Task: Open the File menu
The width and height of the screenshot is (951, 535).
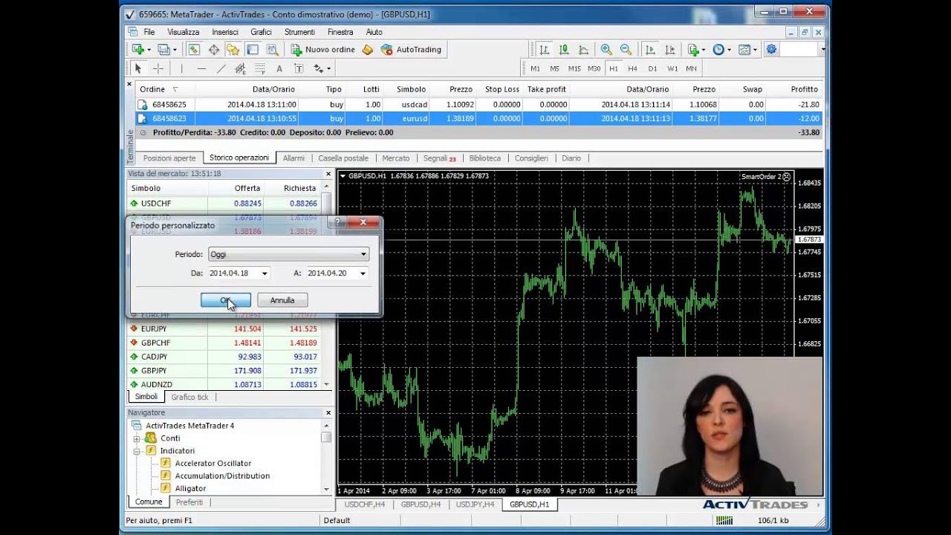Action: click(149, 32)
